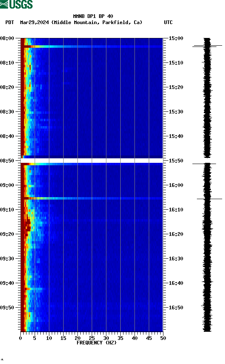Viewport: 225px width, 364px height.
Task: Click the 25 Hz frequency tick label
Action: tap(92, 338)
